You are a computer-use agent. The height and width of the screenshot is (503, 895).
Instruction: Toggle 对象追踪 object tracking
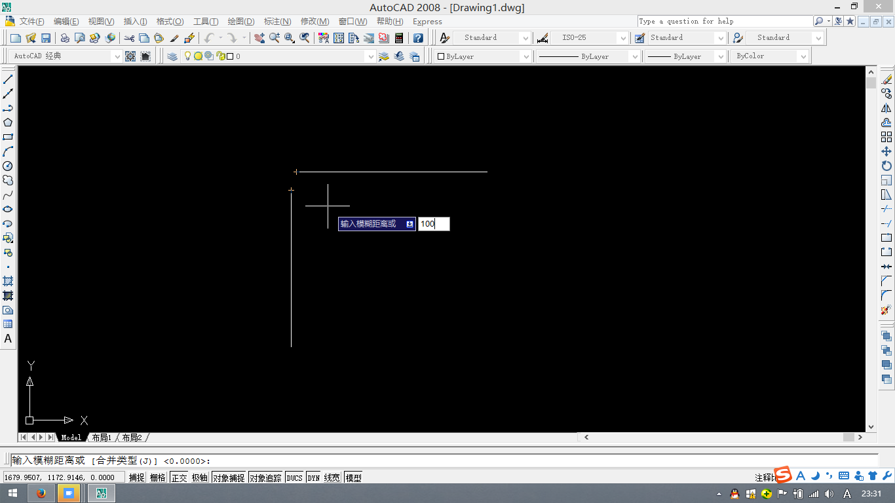coord(265,477)
